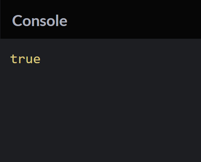Click the vertical divider left of the Console panel

0,19
